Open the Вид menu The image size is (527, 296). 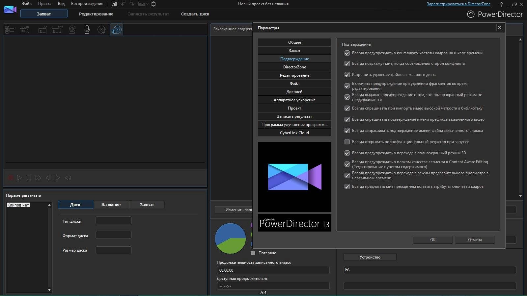(61, 4)
